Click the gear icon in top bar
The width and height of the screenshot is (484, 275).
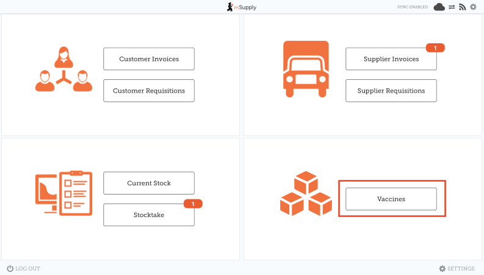473,7
